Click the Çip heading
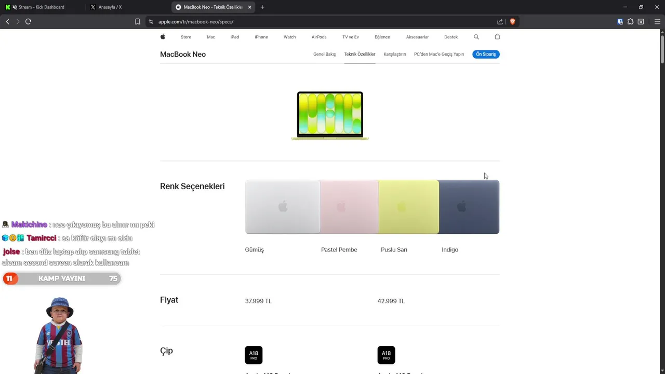The image size is (665, 374). 166,351
